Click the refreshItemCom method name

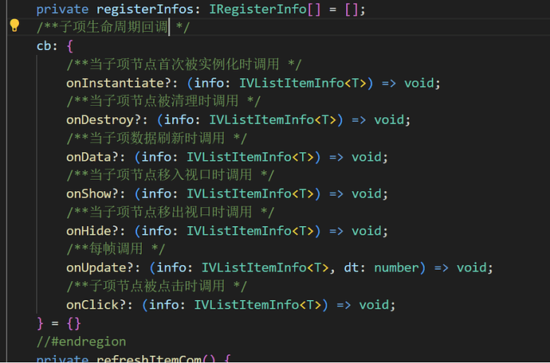[148, 359]
